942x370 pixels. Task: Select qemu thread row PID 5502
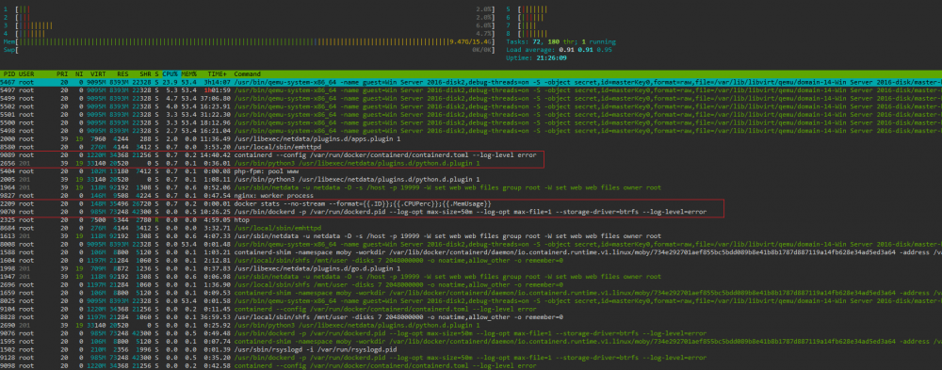pyautogui.click(x=471, y=105)
